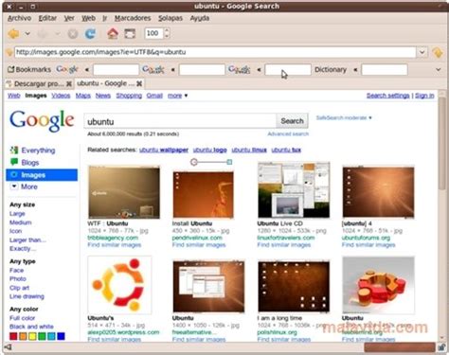The image size is (449, 355).
Task: Open the Bookmarks toolbar button
Action: coord(29,69)
